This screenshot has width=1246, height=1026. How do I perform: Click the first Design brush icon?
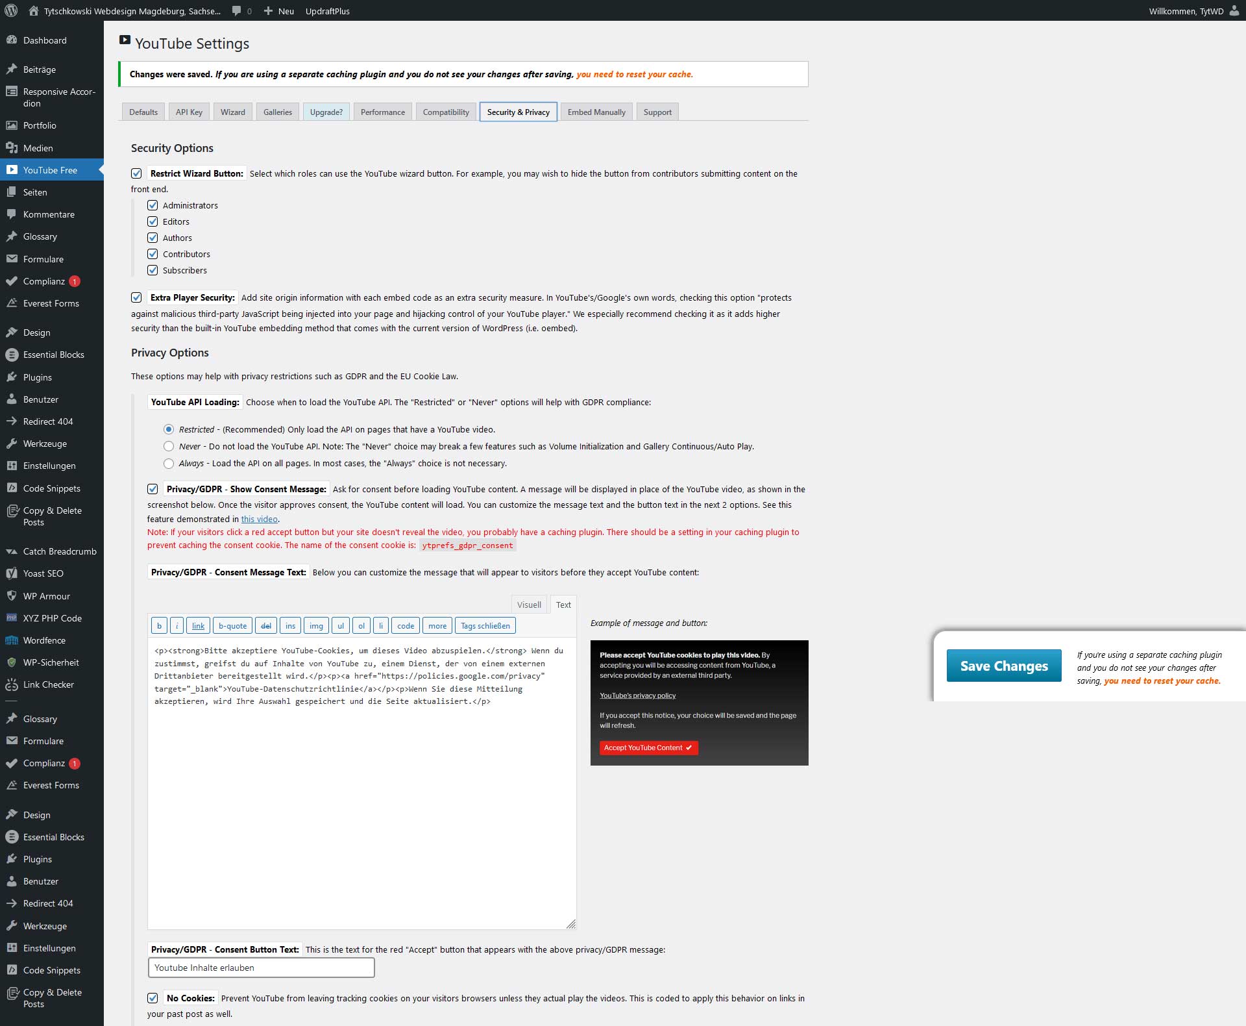pos(12,332)
